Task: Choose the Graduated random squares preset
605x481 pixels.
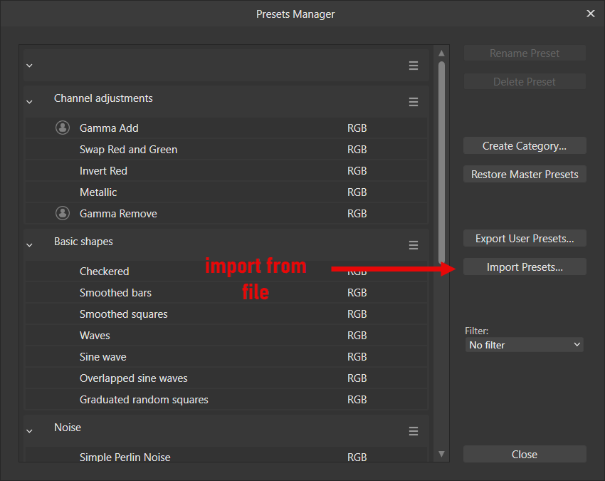Action: 144,400
